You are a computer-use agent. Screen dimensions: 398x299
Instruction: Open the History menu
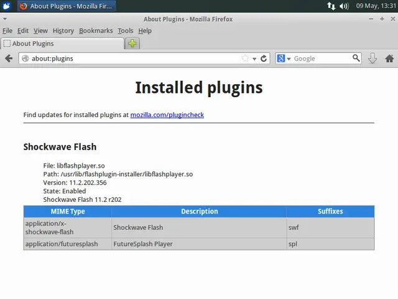pos(63,31)
